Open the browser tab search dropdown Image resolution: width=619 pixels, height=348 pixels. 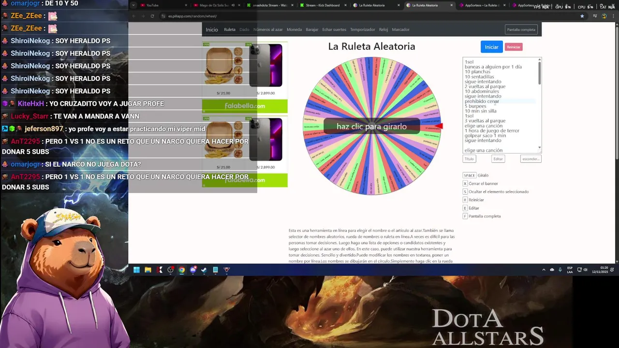tap(133, 5)
